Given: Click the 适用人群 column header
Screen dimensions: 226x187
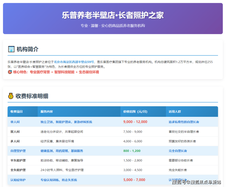Looking at the screenshot, I should point(175,112).
